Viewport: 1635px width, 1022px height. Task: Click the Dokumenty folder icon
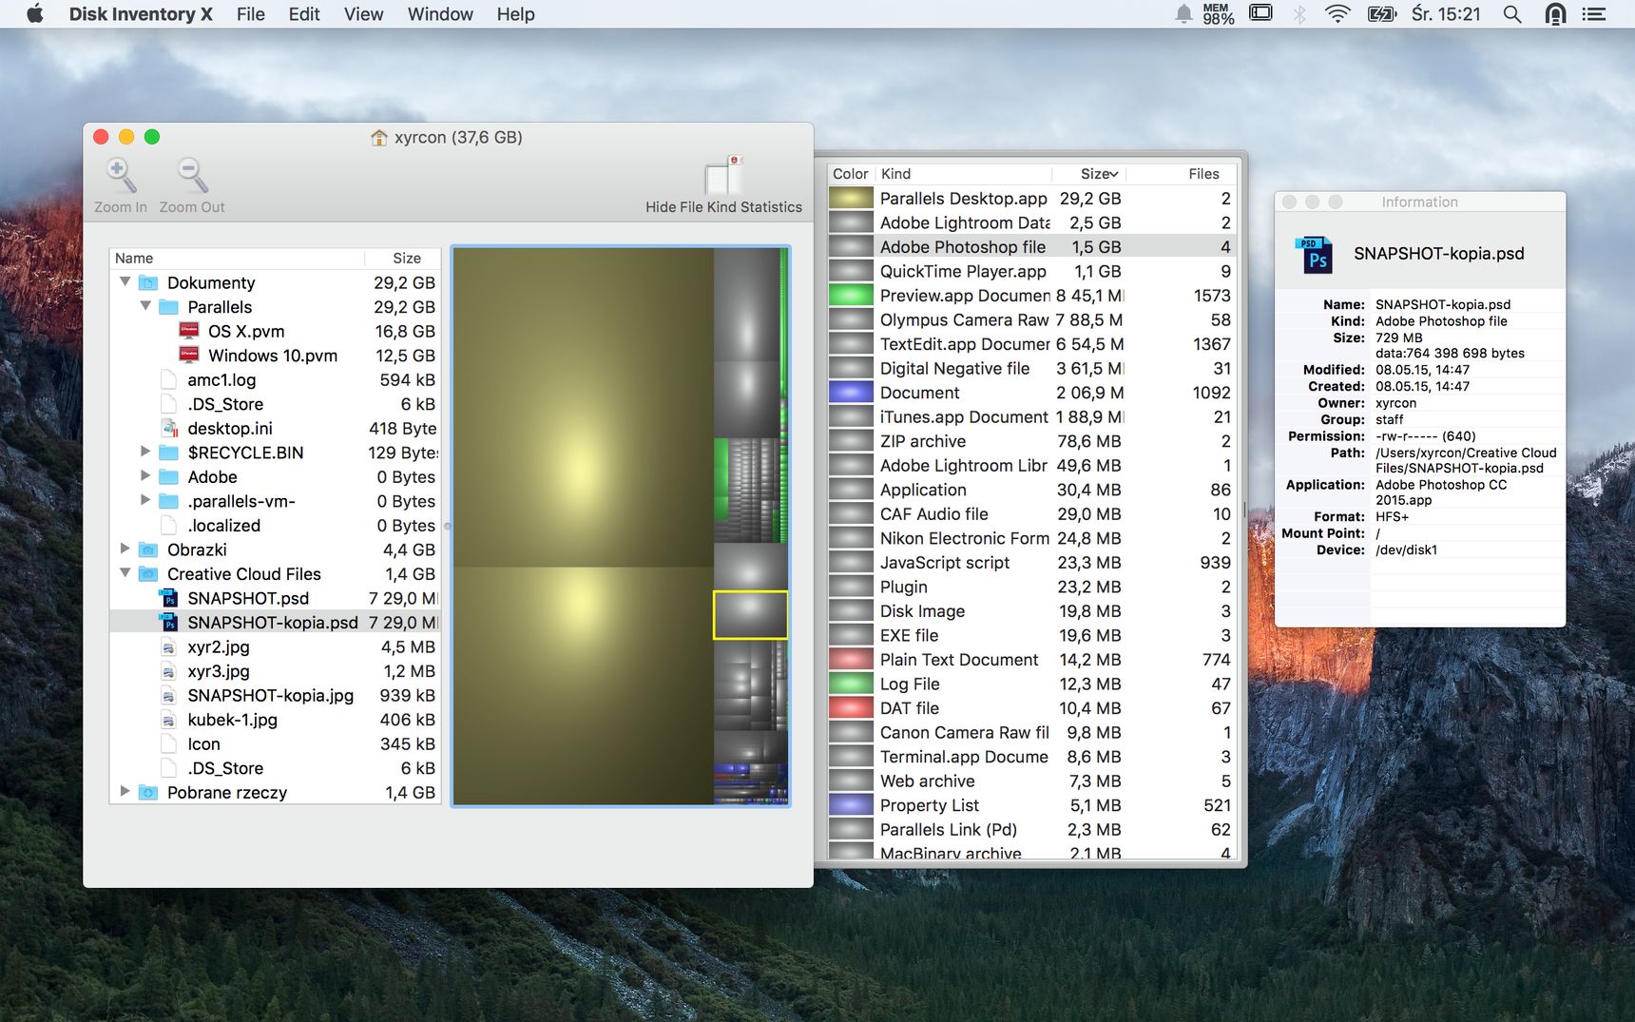(148, 282)
